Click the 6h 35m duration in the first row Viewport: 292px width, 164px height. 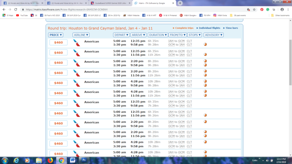153,41
